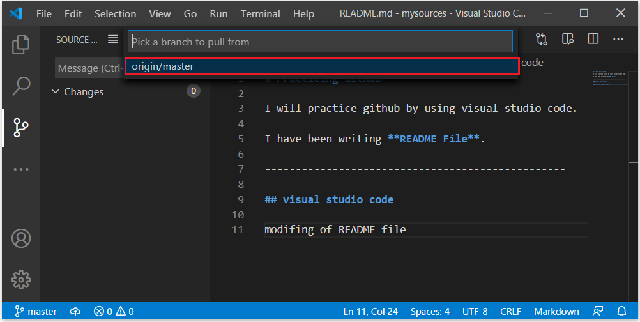640x322 pixels.
Task: Maximize the VS Code window
Action: 584,13
